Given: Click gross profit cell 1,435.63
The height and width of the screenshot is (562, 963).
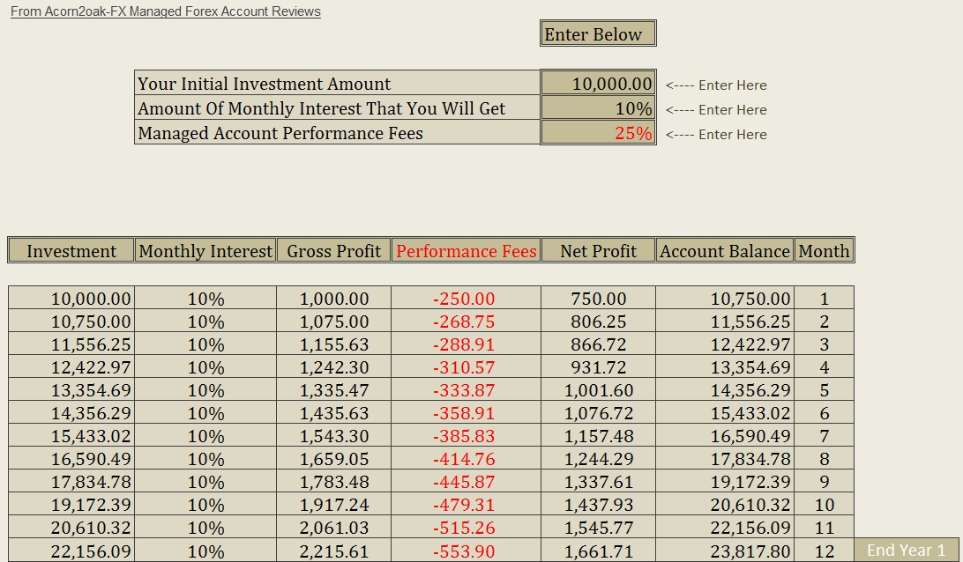Looking at the screenshot, I should coord(333,412).
